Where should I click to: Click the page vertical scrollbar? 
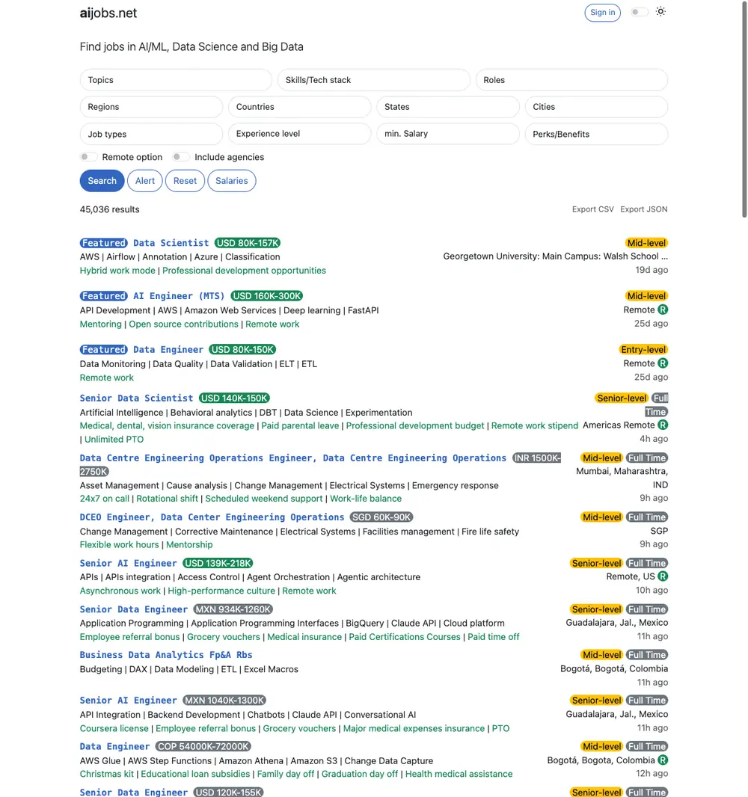pyautogui.click(x=744, y=109)
